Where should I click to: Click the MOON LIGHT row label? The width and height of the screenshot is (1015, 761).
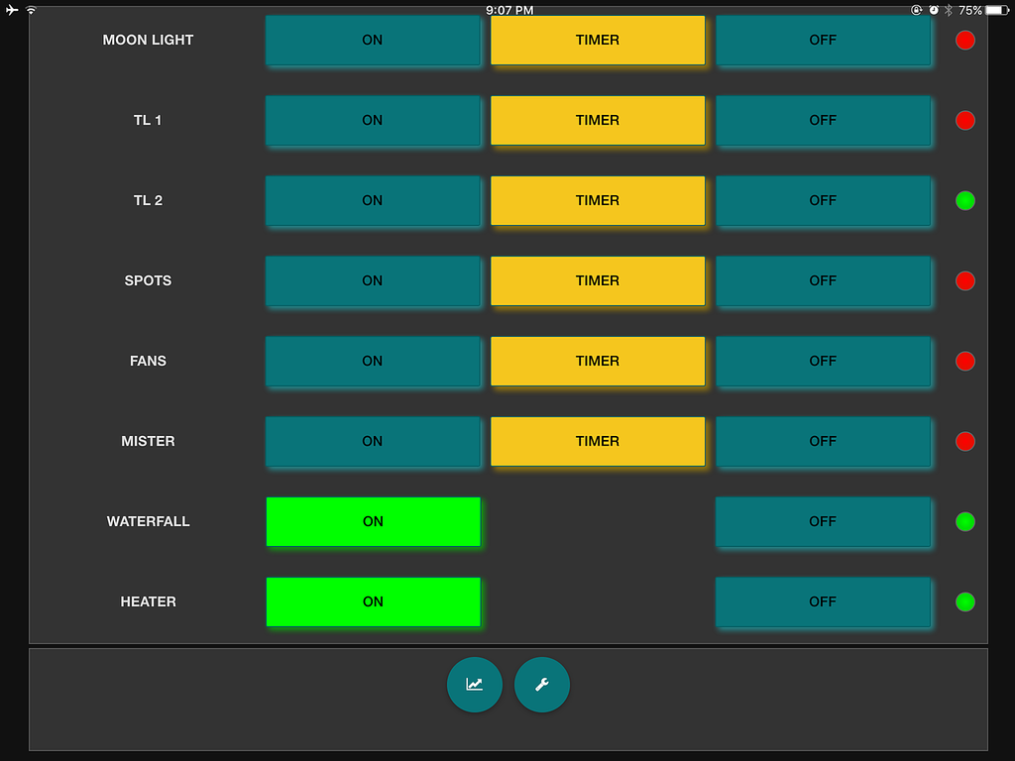149,41
